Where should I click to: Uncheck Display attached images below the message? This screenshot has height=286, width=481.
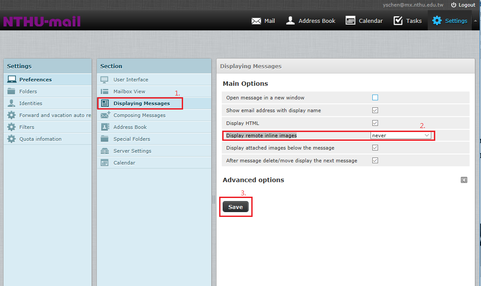pyautogui.click(x=375, y=148)
